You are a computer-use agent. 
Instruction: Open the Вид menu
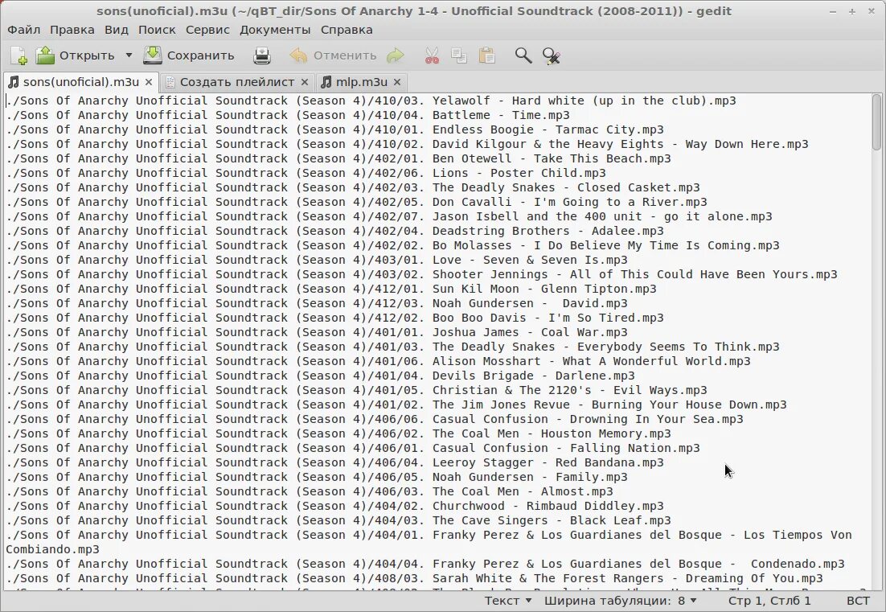tap(117, 30)
